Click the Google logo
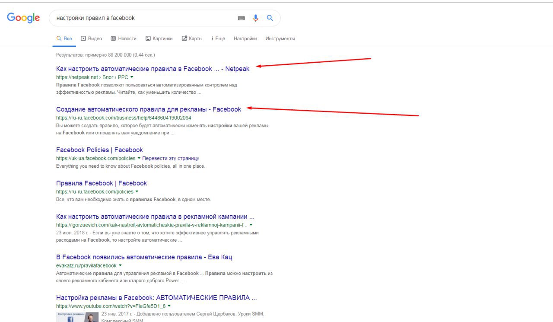Viewport: 553px width, 322px height. point(23,18)
